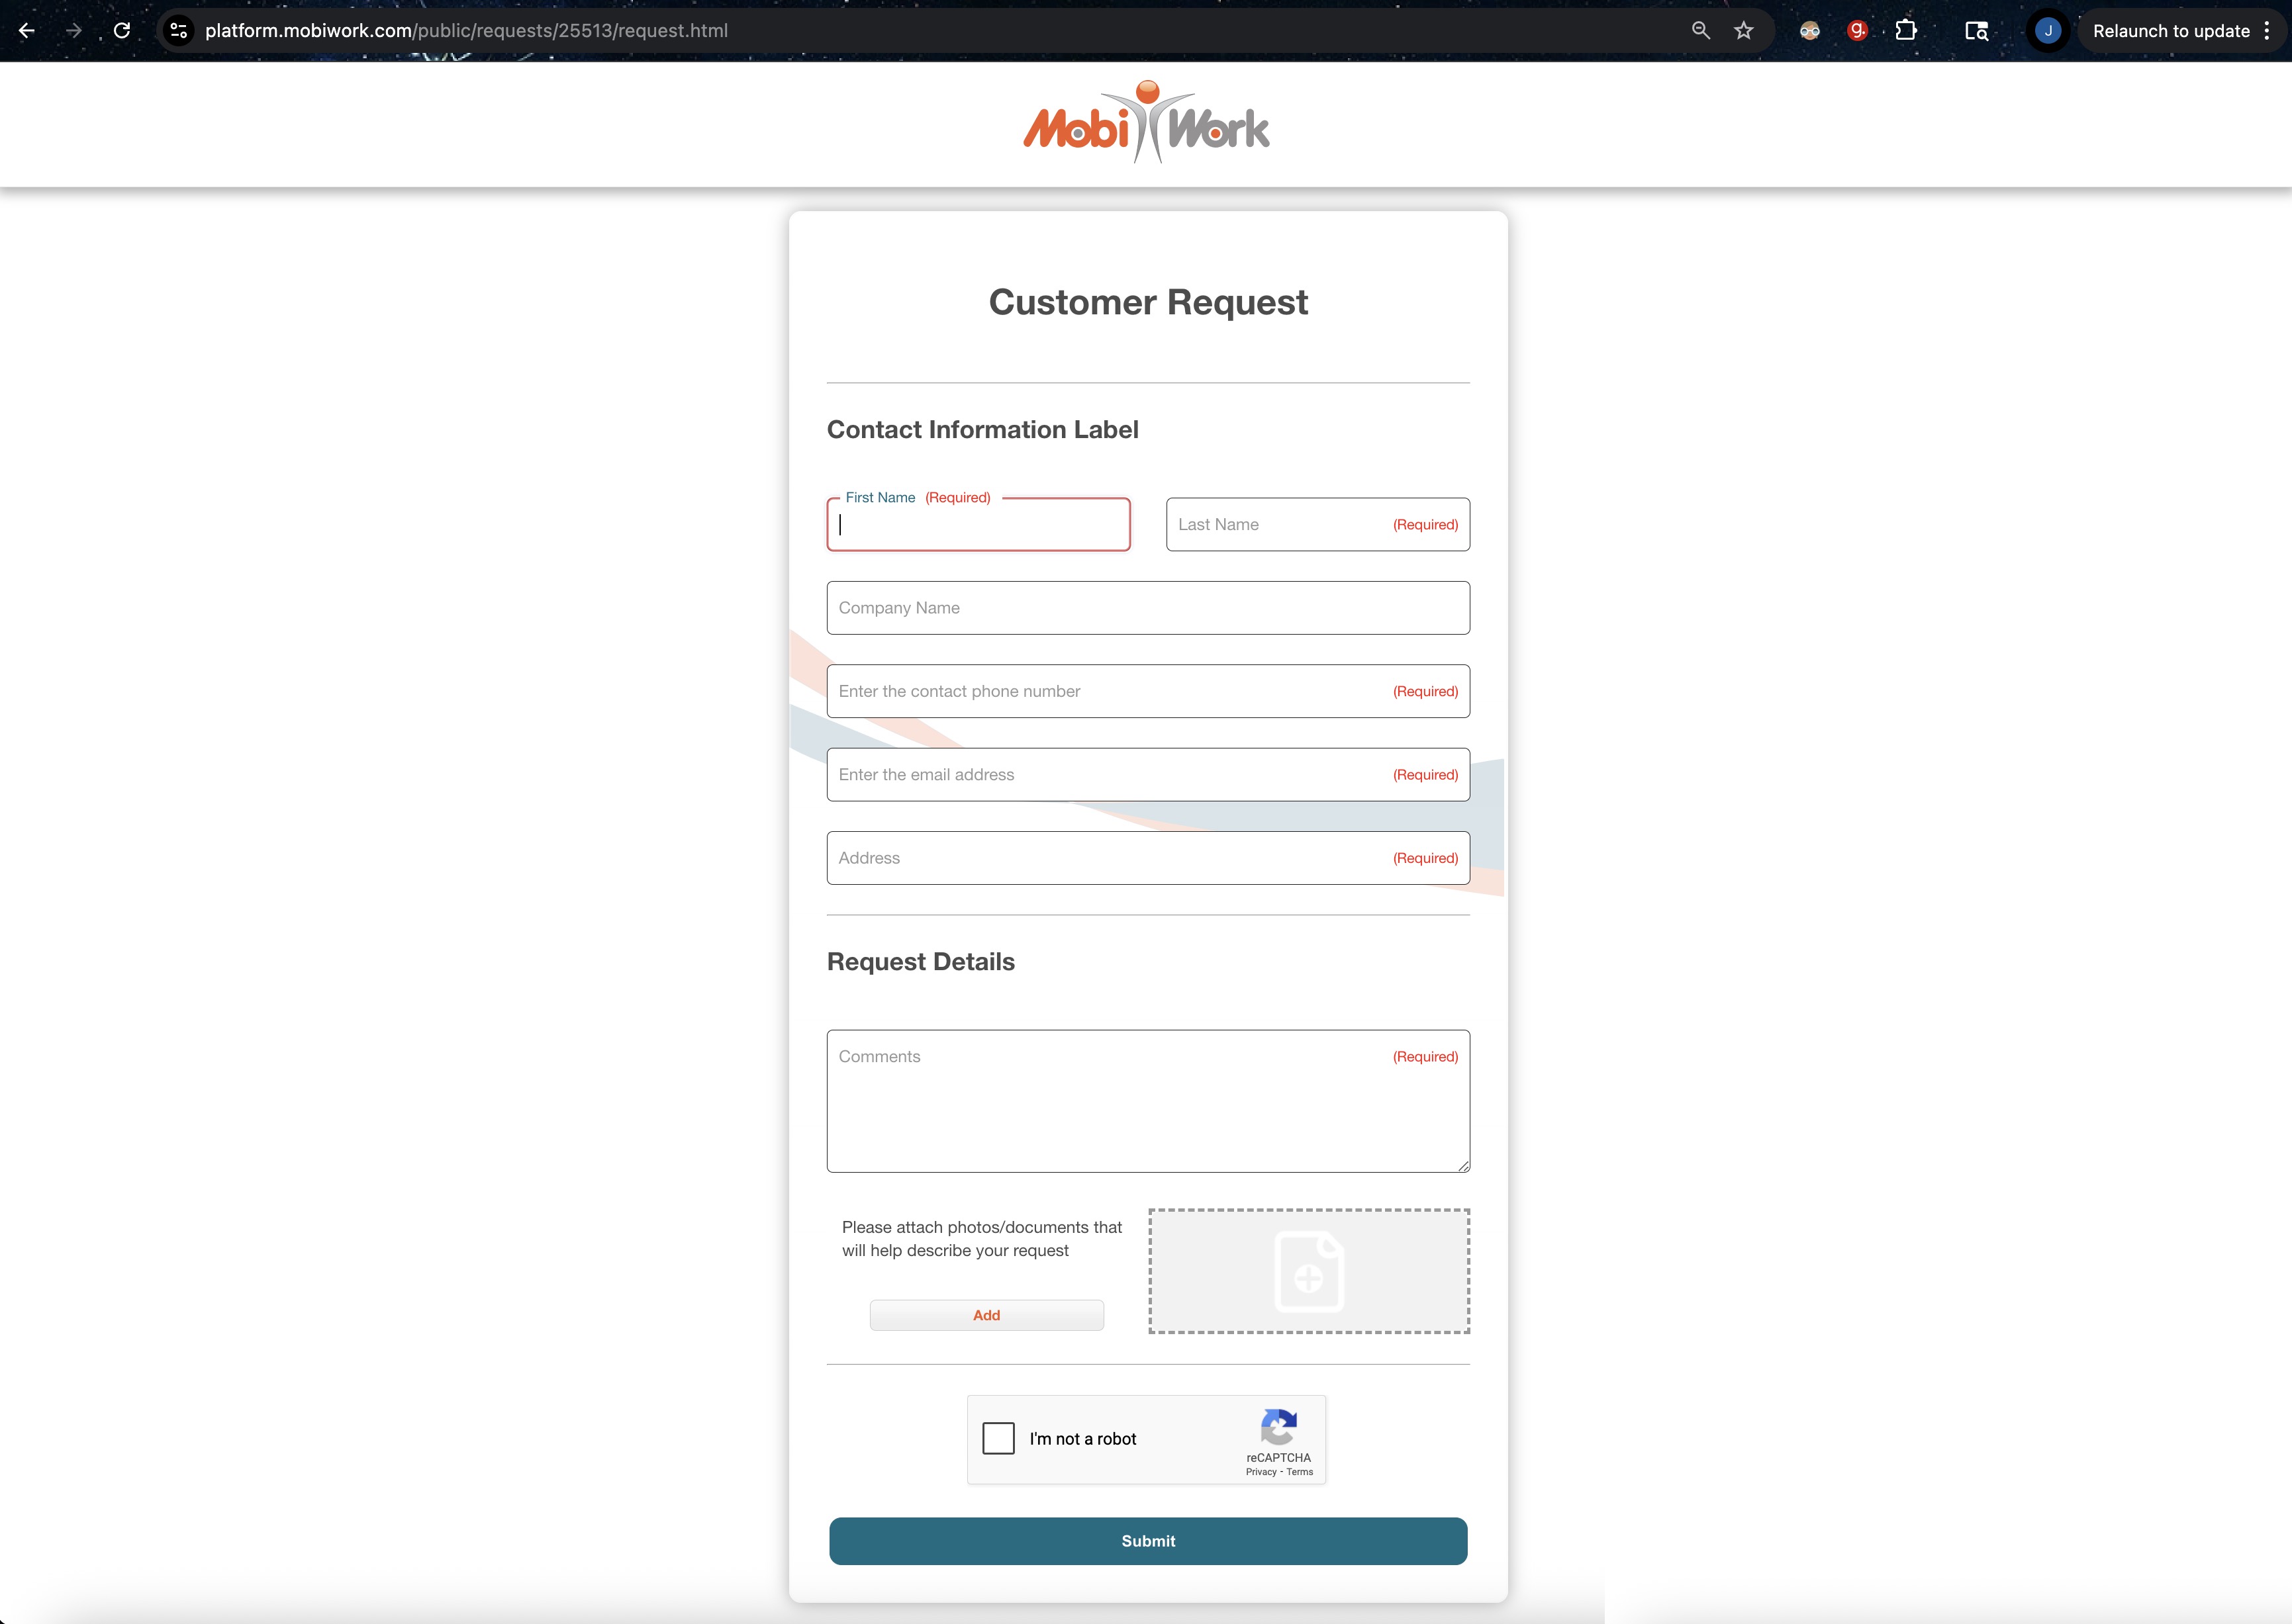Open the site information icon in address bar
The height and width of the screenshot is (1624, 2292).
pos(179,31)
